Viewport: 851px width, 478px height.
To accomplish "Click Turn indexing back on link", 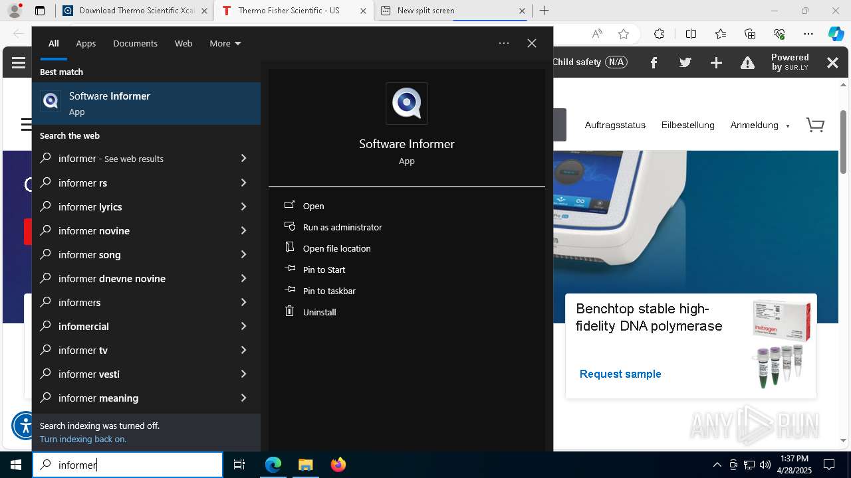I will pyautogui.click(x=83, y=439).
